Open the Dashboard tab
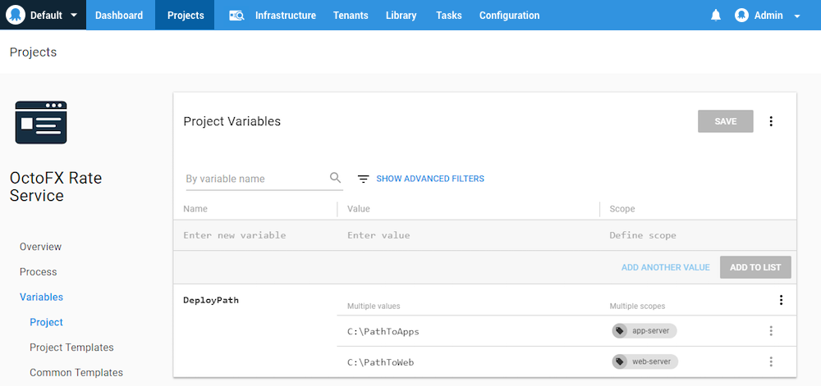Screen dimensions: 821x386 pos(119,15)
